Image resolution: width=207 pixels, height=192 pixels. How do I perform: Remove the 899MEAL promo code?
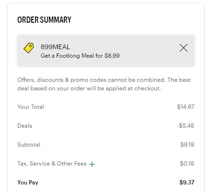tap(183, 48)
